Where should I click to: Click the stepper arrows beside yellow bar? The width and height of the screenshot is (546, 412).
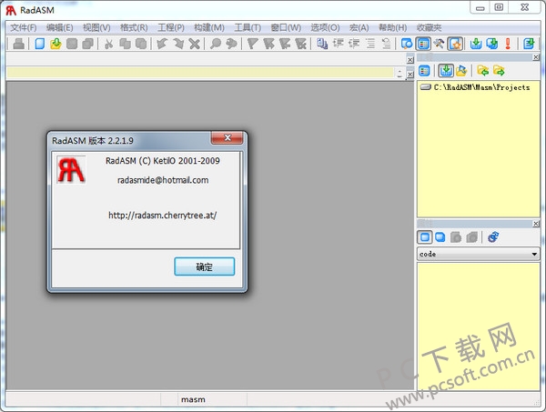(x=399, y=73)
